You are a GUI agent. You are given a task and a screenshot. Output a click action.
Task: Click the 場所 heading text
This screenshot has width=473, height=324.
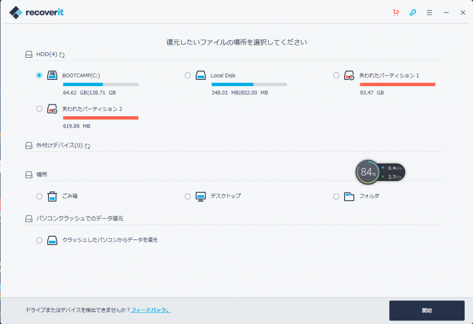click(42, 175)
